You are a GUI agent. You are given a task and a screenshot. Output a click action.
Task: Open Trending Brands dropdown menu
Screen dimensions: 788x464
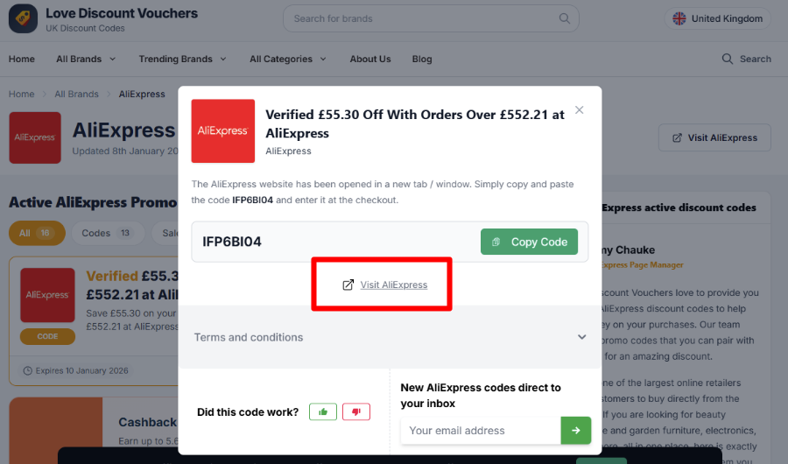(x=182, y=59)
